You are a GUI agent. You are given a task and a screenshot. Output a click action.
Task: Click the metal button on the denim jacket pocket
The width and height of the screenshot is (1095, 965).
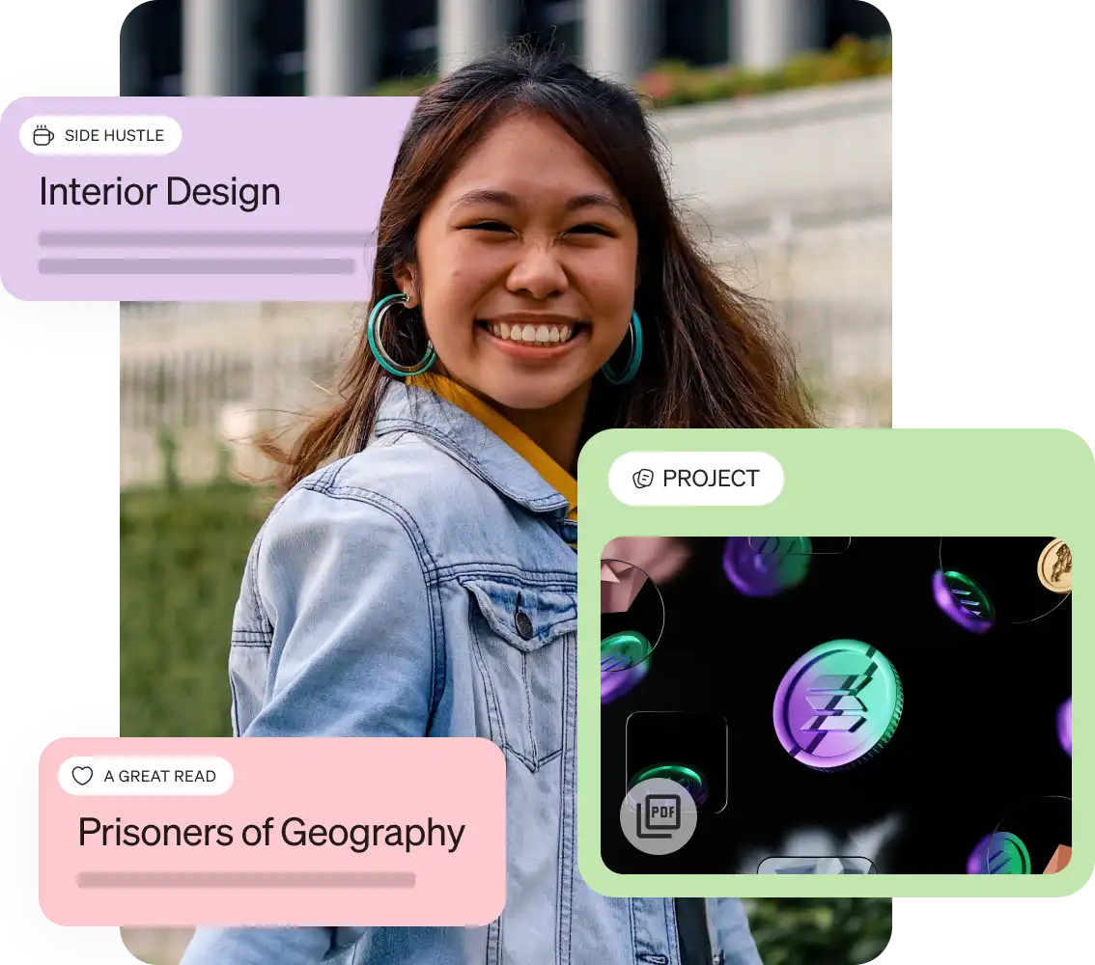pyautogui.click(x=523, y=623)
